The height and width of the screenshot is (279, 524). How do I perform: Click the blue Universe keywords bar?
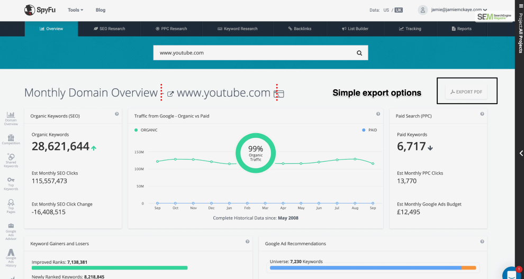(366, 268)
